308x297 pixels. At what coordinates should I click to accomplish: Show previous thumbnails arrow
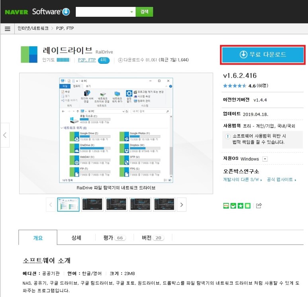(51, 205)
